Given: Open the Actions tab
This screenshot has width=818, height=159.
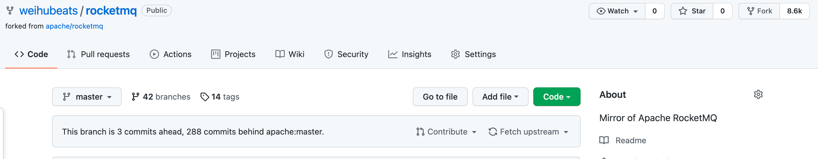Looking at the screenshot, I should (x=170, y=54).
